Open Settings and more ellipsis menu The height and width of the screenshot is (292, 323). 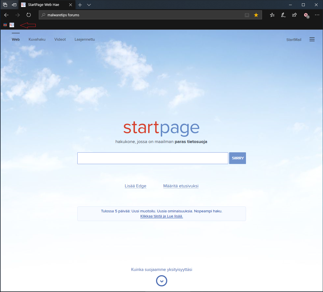pos(317,15)
